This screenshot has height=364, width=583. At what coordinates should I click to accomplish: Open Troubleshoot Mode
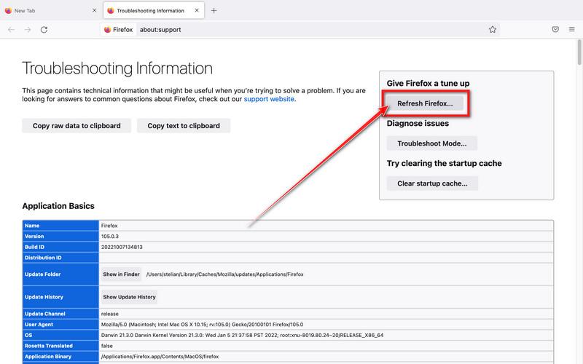(x=431, y=143)
